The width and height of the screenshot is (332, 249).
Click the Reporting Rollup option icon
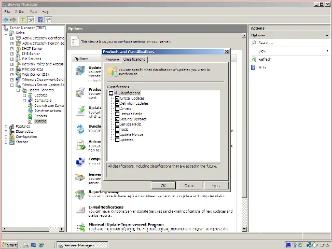(x=80, y=195)
